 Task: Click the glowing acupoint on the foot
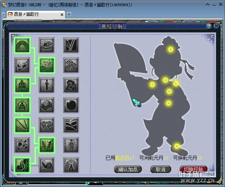click(177, 146)
